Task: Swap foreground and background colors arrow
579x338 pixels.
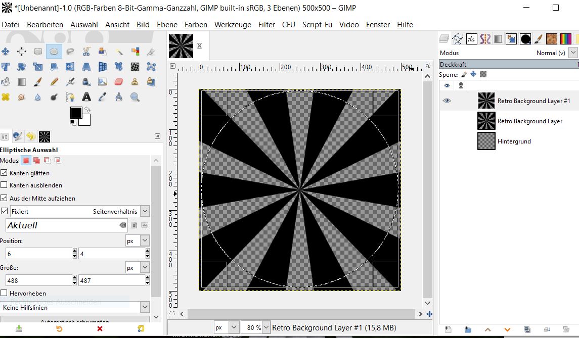Action: pyautogui.click(x=87, y=109)
